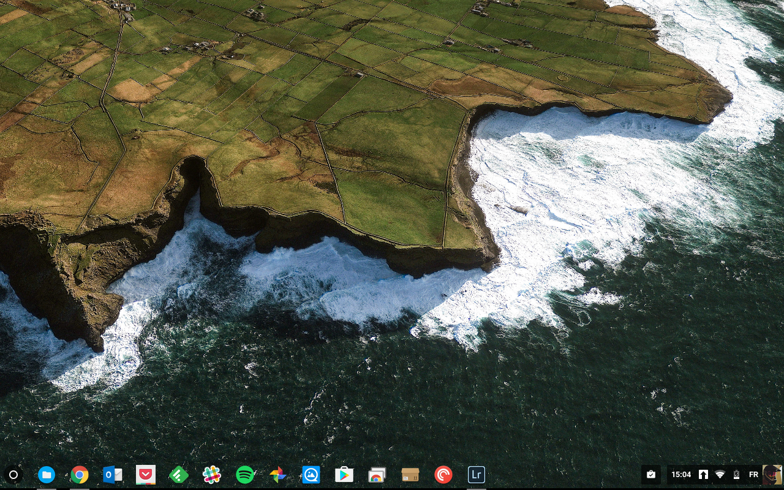Open the cardboard box package app
Image resolution: width=784 pixels, height=490 pixels.
point(410,475)
